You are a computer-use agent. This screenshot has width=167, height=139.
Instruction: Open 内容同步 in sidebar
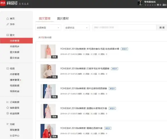14,47
